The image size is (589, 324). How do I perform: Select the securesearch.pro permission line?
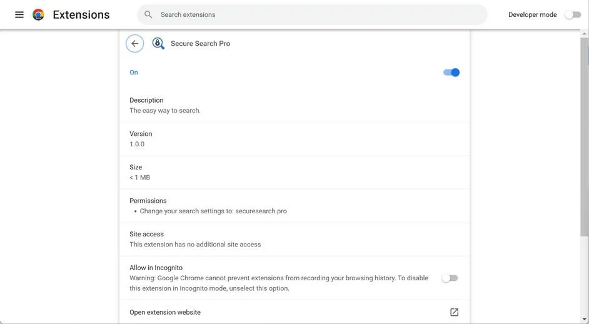[213, 211]
